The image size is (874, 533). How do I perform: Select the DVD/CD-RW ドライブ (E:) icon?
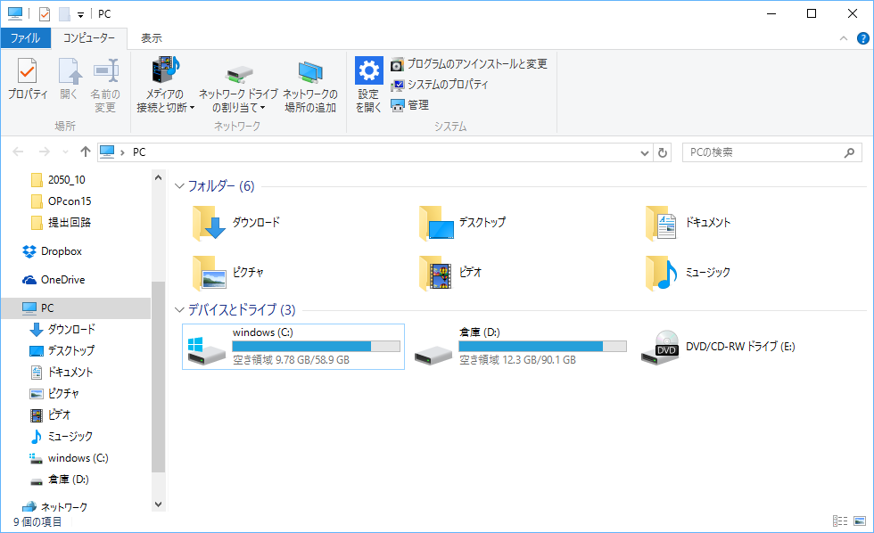point(660,347)
